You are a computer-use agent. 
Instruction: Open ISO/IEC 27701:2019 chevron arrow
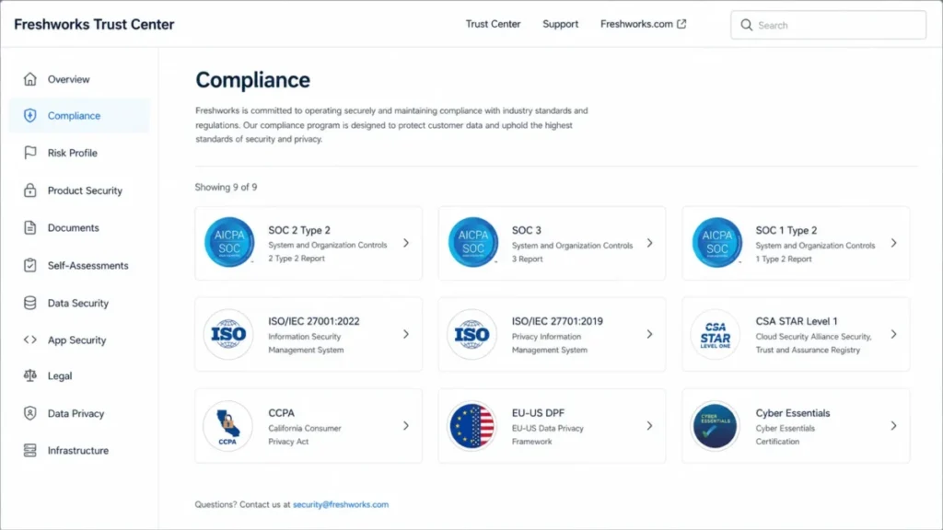click(x=649, y=334)
